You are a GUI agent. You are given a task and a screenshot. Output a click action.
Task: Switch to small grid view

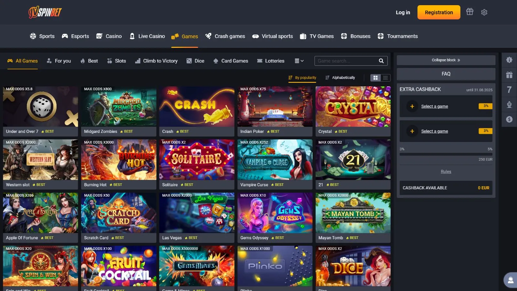pyautogui.click(x=385, y=78)
